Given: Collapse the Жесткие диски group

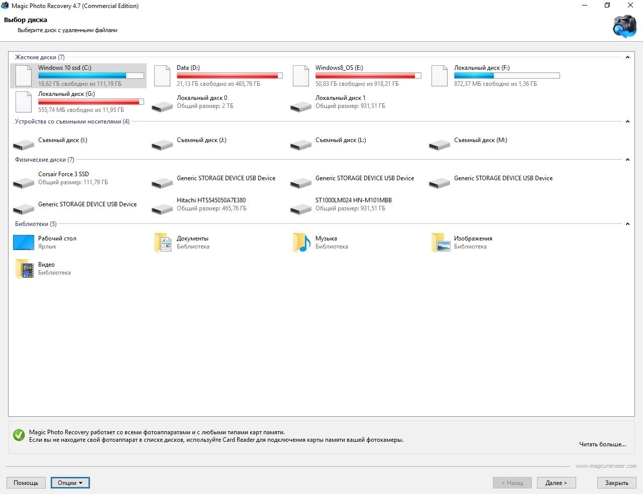Looking at the screenshot, I should [x=627, y=57].
